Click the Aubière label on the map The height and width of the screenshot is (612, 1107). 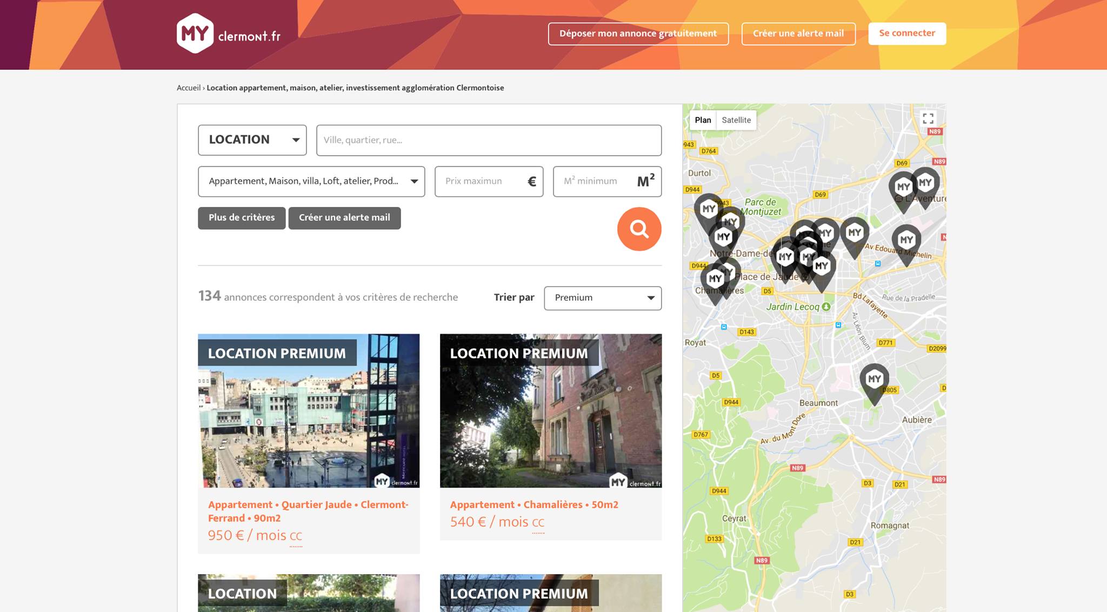pyautogui.click(x=917, y=420)
